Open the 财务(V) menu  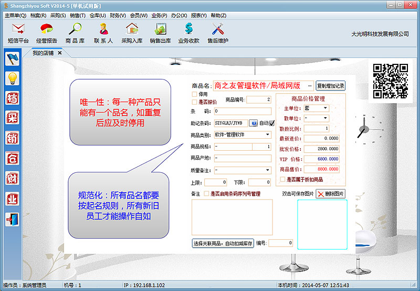[x=118, y=16]
